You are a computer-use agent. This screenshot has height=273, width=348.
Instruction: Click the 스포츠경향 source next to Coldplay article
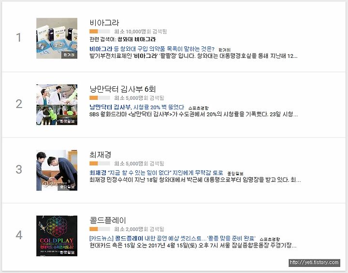[270, 239]
